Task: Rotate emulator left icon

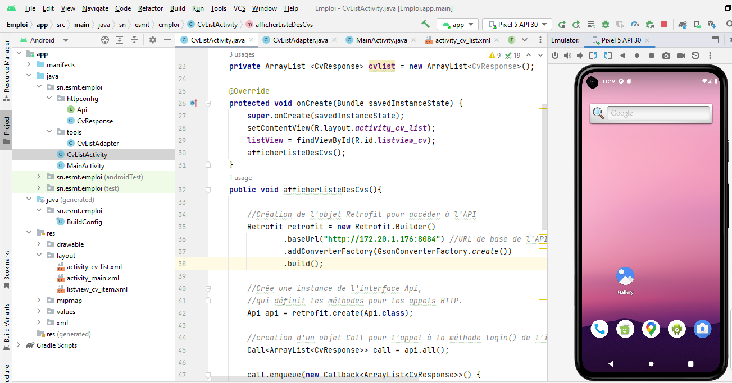Action: 594,56
